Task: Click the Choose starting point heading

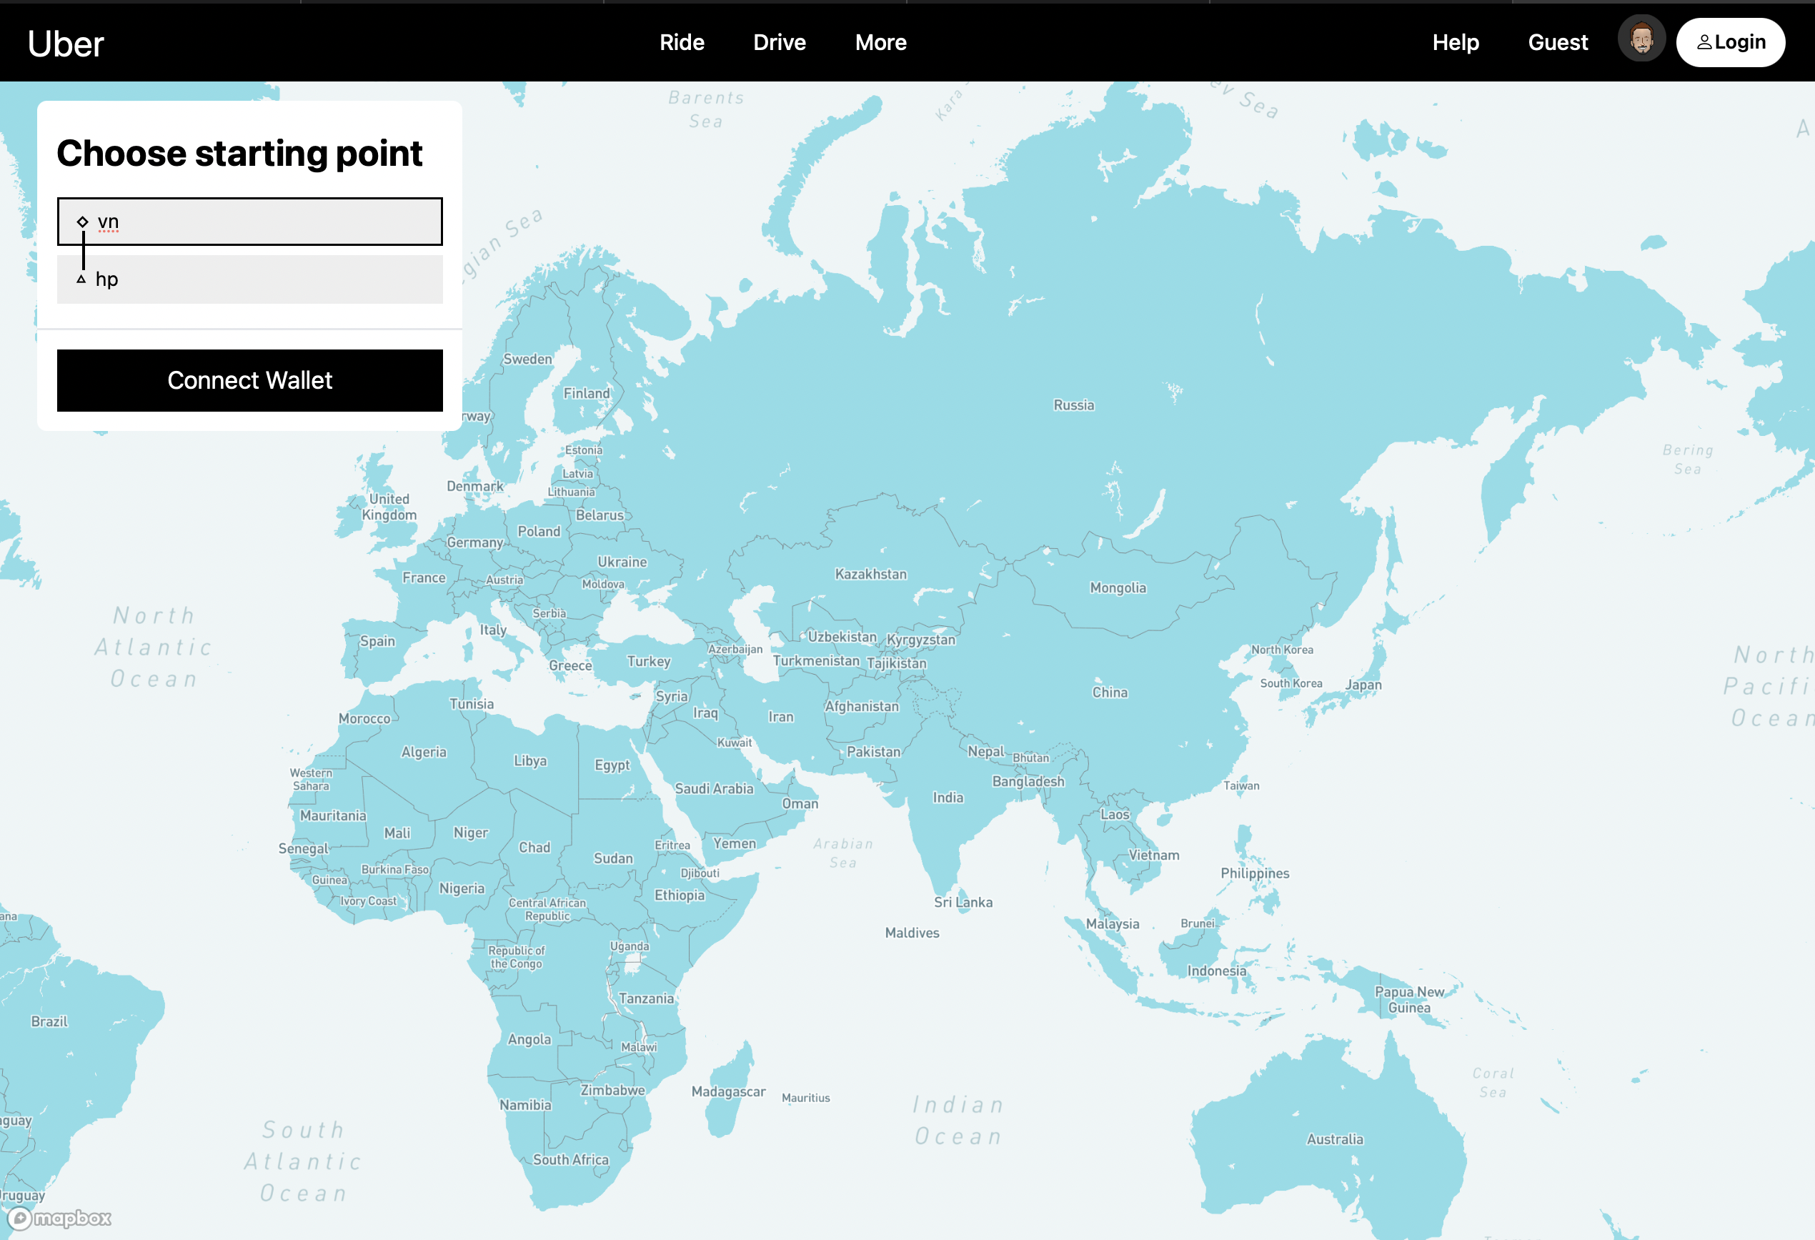Action: 240,153
